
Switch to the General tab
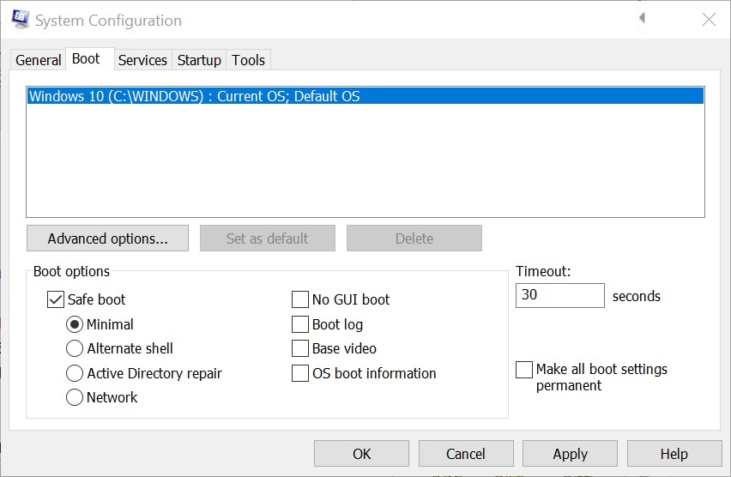tap(38, 60)
